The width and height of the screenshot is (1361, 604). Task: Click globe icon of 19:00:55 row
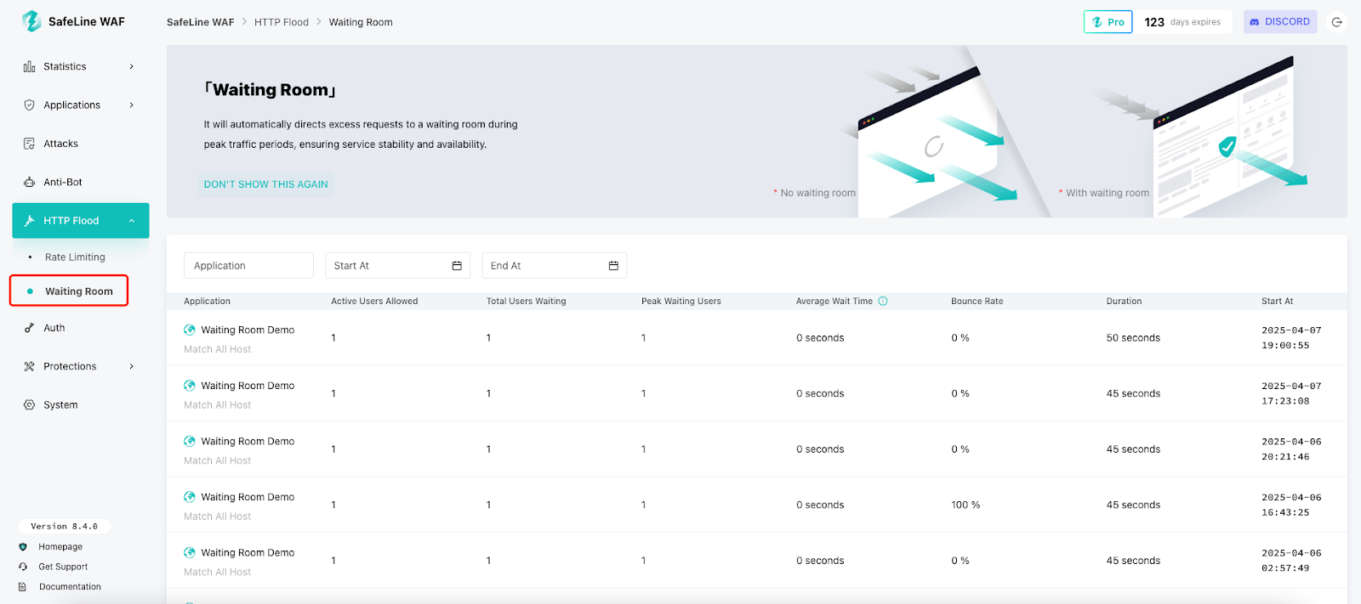(x=190, y=330)
